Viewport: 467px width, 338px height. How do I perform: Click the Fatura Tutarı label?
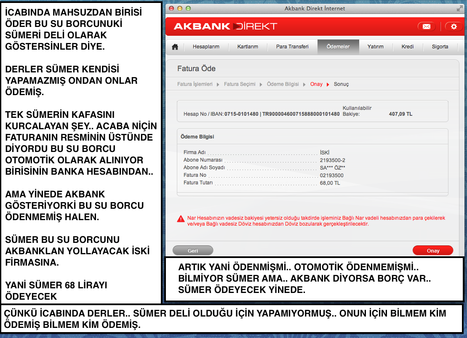(198, 183)
